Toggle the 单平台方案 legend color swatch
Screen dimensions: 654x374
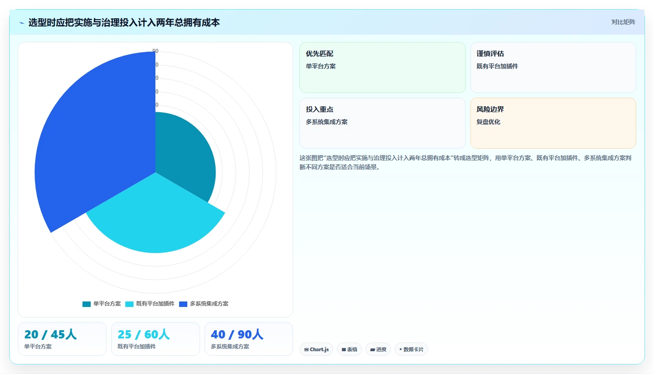tap(87, 304)
